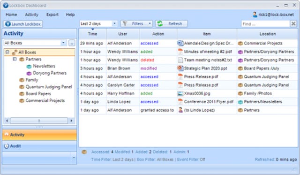Click the Partners/Newsletters location box icon
The image size is (300, 175).
[240, 102]
